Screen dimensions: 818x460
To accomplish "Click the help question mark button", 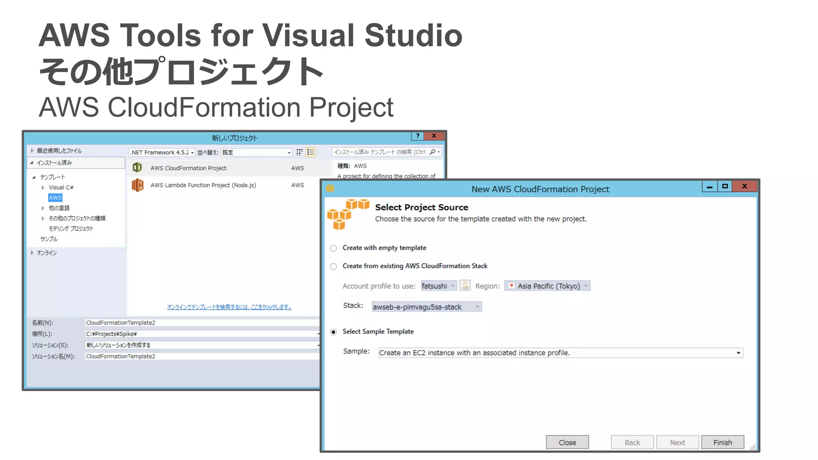I will point(417,136).
